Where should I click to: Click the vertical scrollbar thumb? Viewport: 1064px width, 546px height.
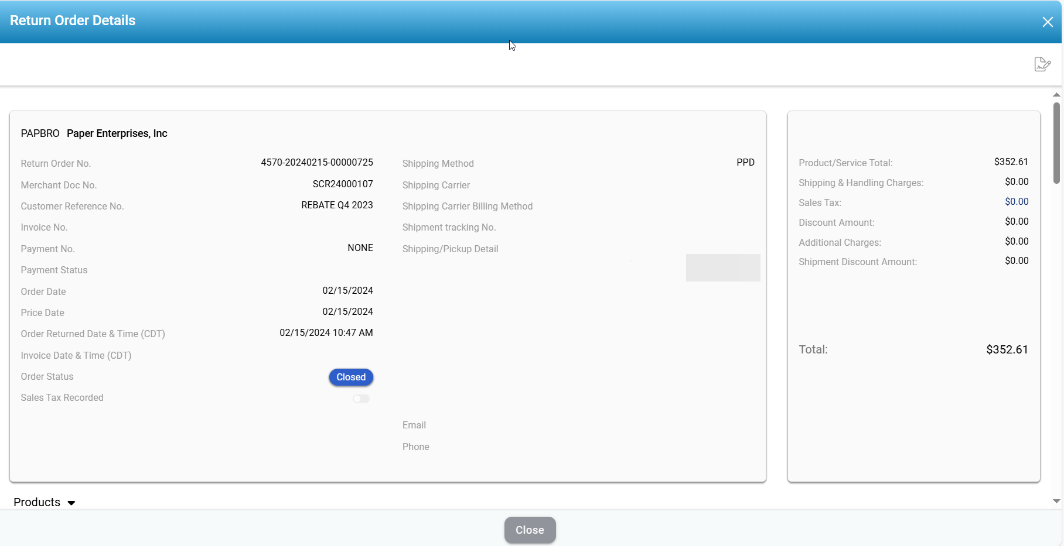point(1056,143)
